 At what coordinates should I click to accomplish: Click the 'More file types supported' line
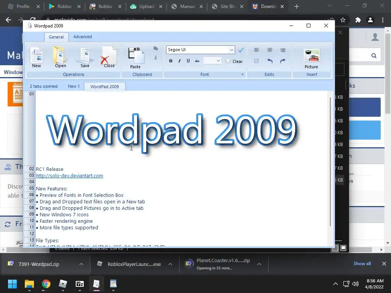pyautogui.click(x=69, y=227)
